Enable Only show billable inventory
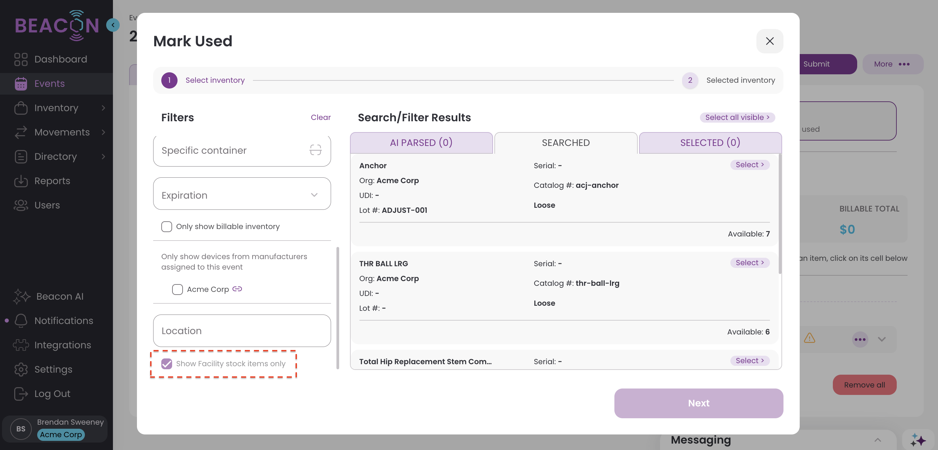The image size is (938, 450). (167, 226)
